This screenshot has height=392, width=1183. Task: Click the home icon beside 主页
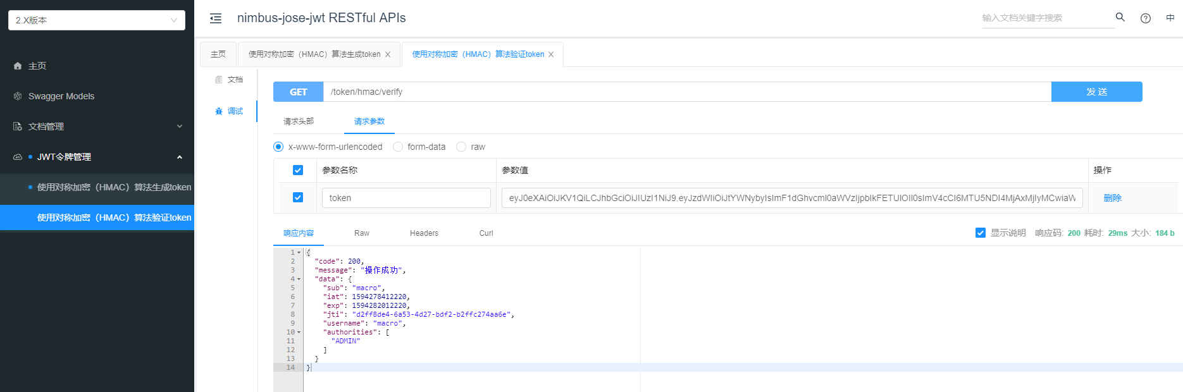click(x=18, y=66)
